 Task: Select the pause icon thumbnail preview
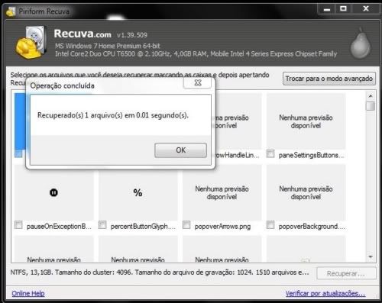click(x=53, y=192)
